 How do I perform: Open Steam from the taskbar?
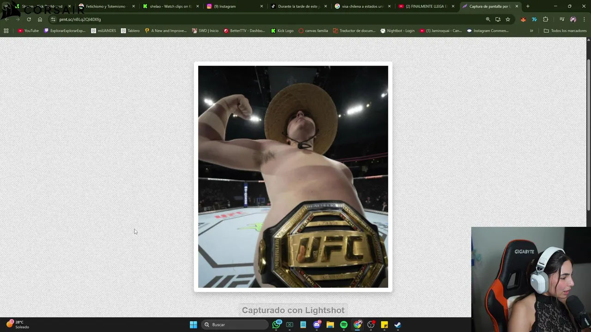[398, 325]
